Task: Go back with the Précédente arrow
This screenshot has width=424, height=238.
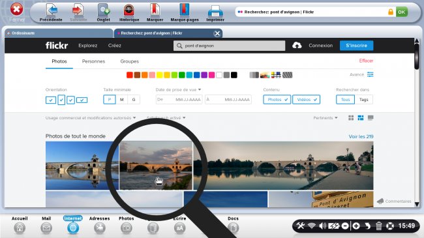Action: tap(51, 10)
